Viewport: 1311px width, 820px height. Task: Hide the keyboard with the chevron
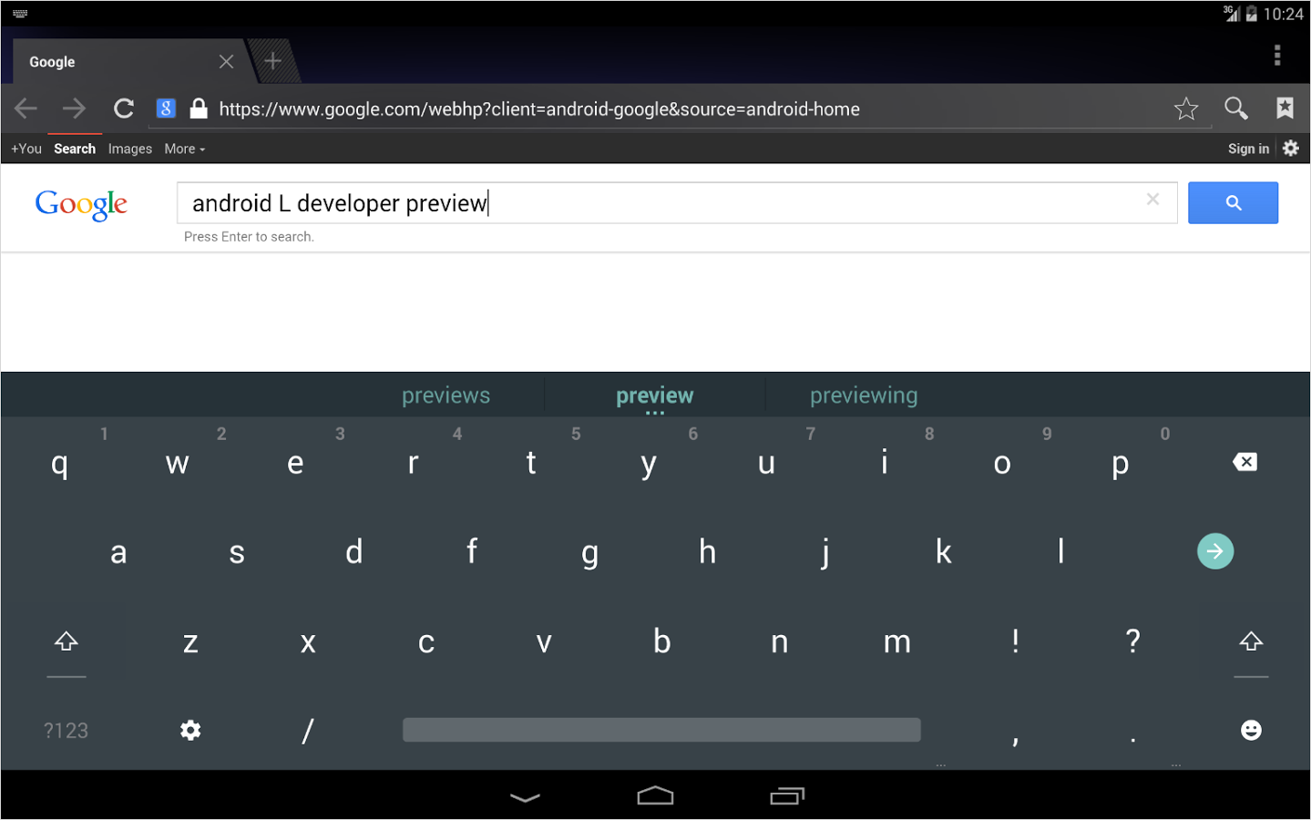(524, 794)
